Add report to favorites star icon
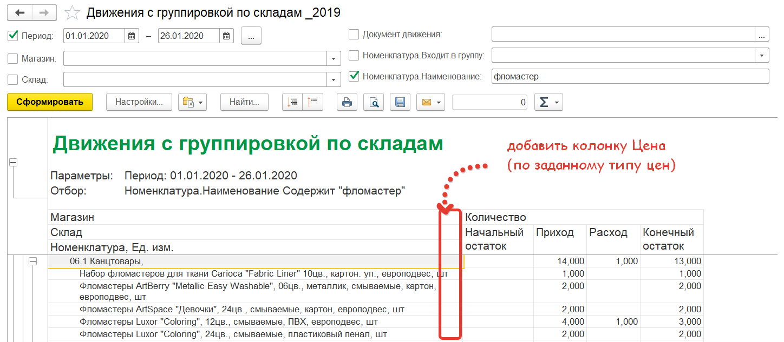Screen dimensions: 784x342 click(73, 12)
